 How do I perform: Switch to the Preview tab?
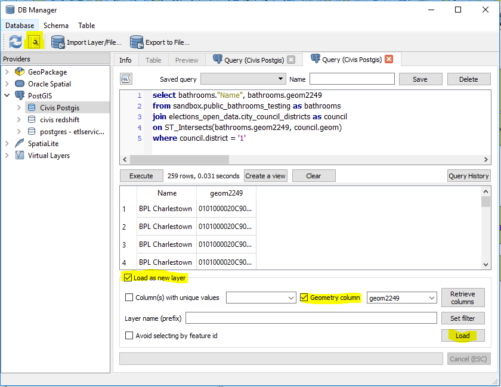(186, 60)
